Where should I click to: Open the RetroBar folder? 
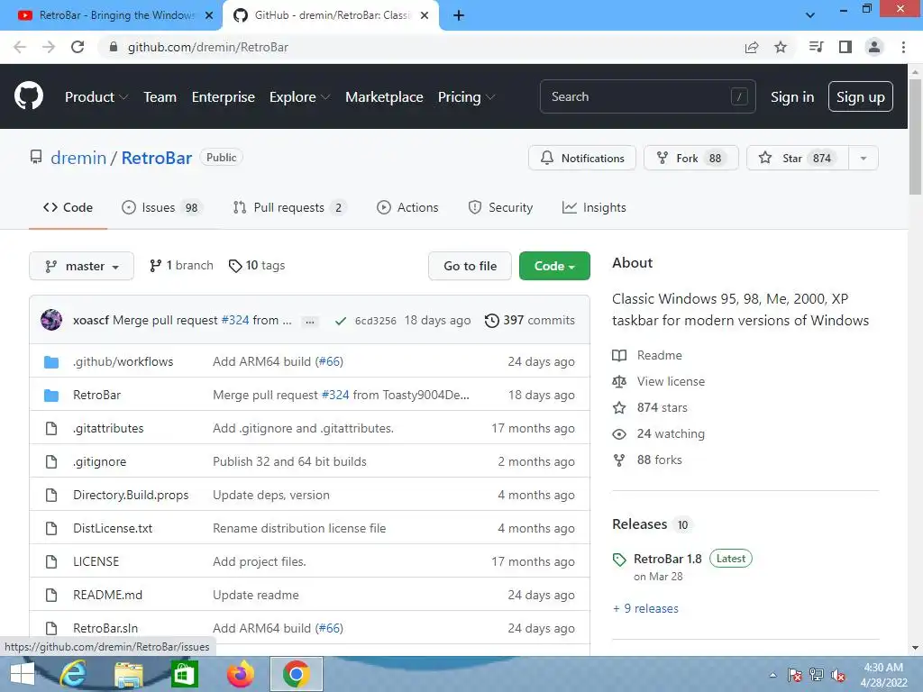pyautogui.click(x=96, y=395)
